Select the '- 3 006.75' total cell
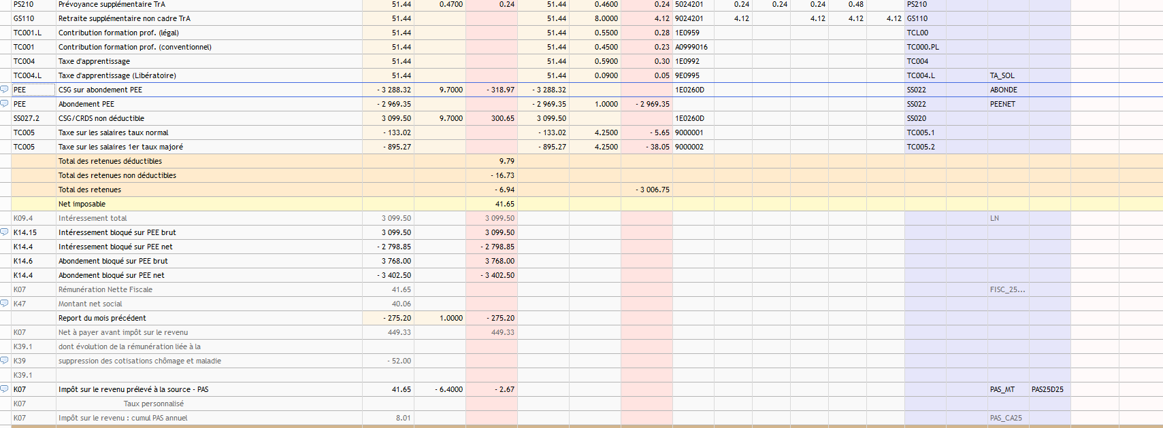Viewport: 1163px width, 428px height. (646, 190)
